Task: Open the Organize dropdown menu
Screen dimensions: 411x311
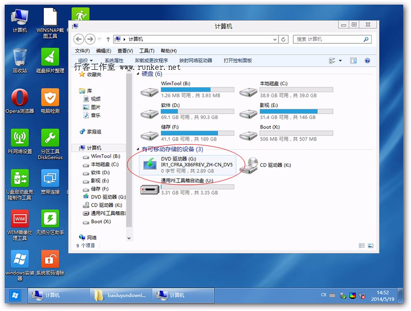Action: [x=85, y=61]
